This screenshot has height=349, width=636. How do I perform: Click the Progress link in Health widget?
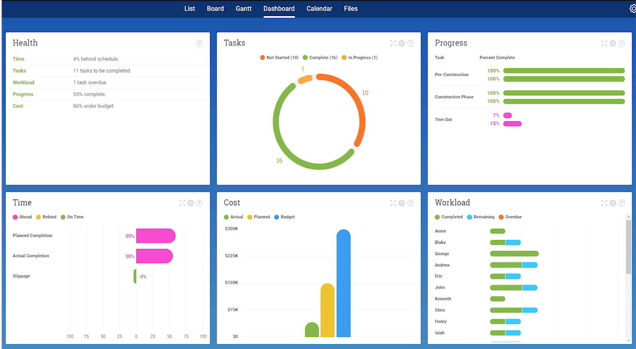pos(23,95)
